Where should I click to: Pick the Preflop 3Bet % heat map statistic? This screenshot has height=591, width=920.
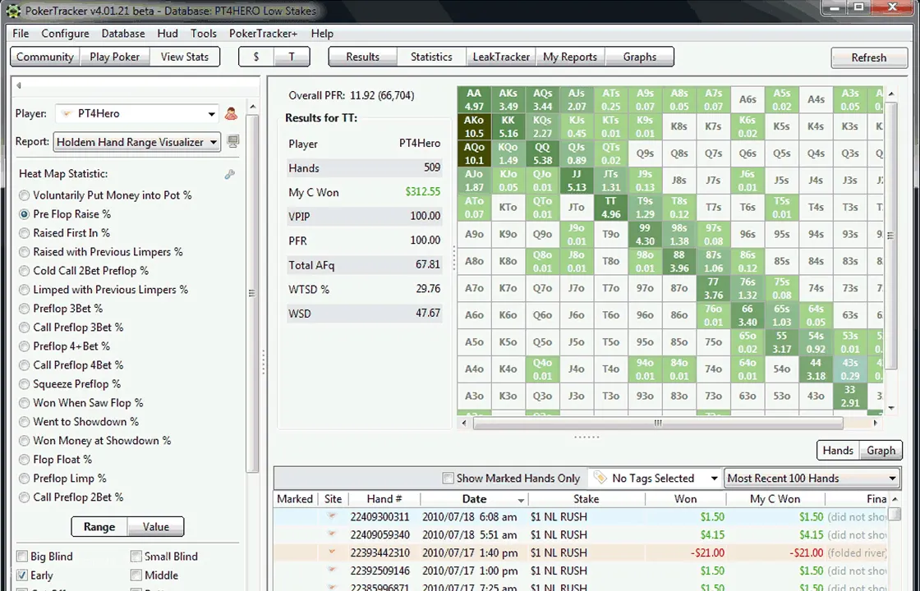pos(24,309)
